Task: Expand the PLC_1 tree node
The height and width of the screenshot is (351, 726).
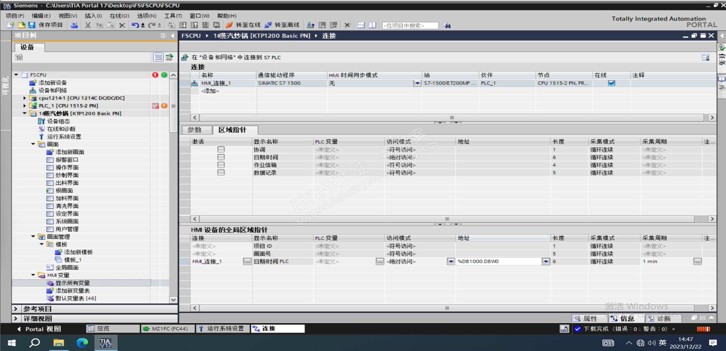Action: (x=25, y=106)
